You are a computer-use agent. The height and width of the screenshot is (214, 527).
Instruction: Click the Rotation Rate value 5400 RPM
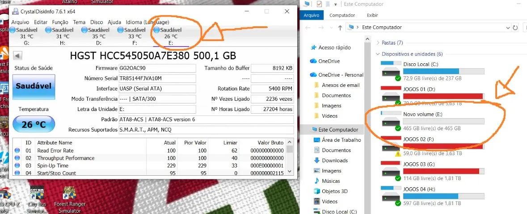(272, 89)
